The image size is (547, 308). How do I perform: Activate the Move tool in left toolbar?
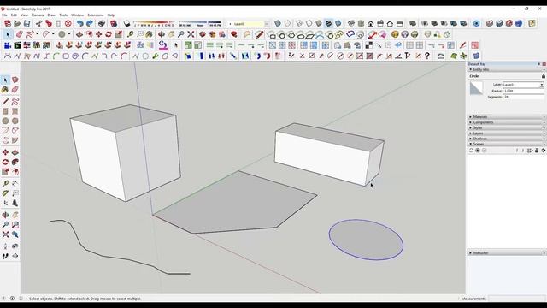click(x=5, y=152)
